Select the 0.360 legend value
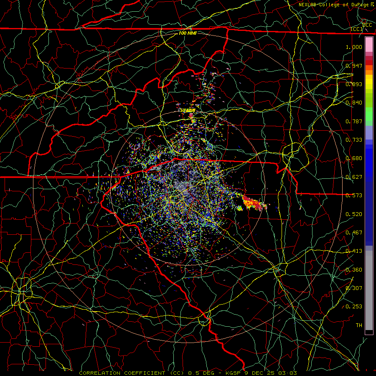 click(354, 270)
